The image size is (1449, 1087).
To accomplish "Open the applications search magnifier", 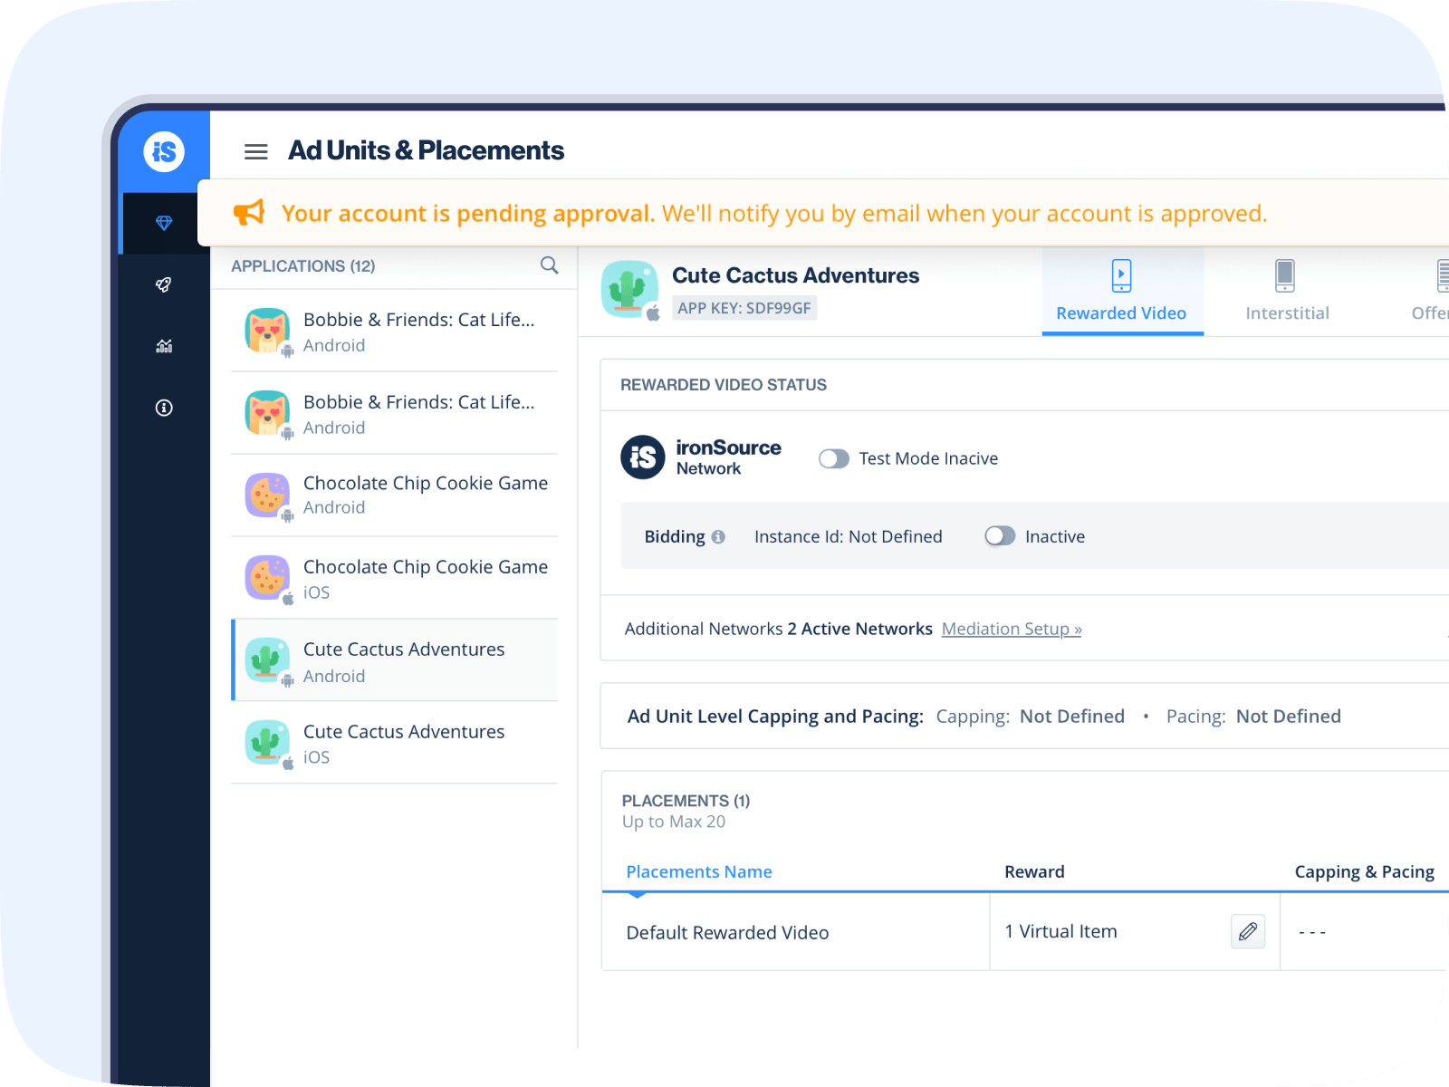I will coord(549,265).
